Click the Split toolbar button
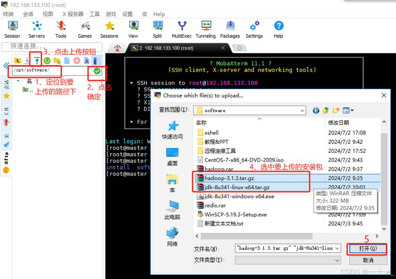 tap(157, 29)
